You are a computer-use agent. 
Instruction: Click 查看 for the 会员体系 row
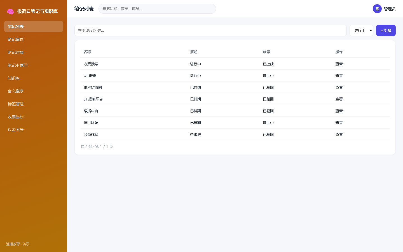(x=339, y=134)
